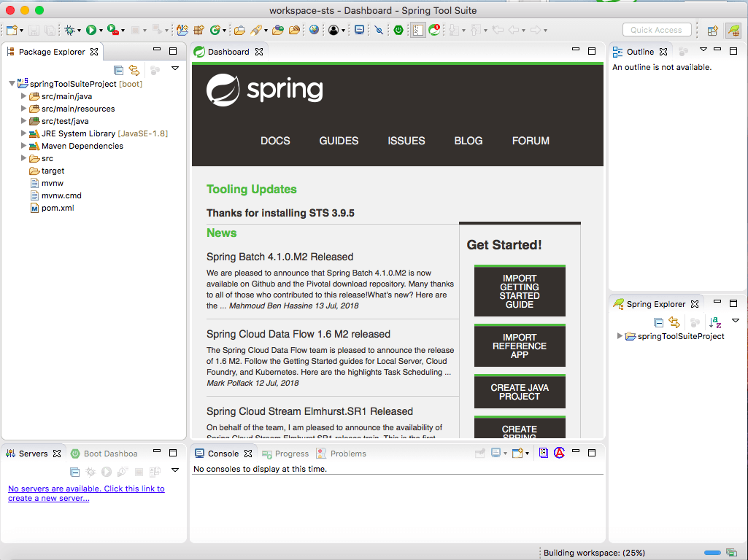The image size is (748, 560).
Task: Click the green Run toolbar button
Action: point(91,30)
